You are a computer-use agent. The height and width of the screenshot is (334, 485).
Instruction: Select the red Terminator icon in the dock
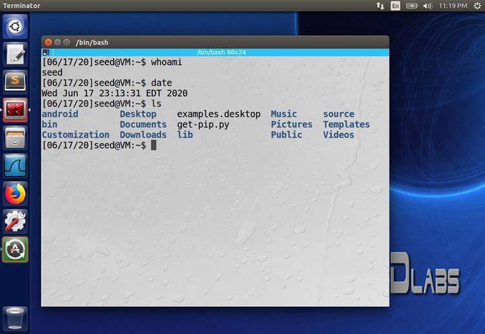pos(15,110)
